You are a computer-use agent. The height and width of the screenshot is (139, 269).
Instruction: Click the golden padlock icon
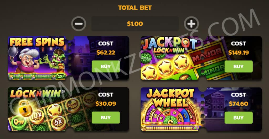click(x=25, y=108)
